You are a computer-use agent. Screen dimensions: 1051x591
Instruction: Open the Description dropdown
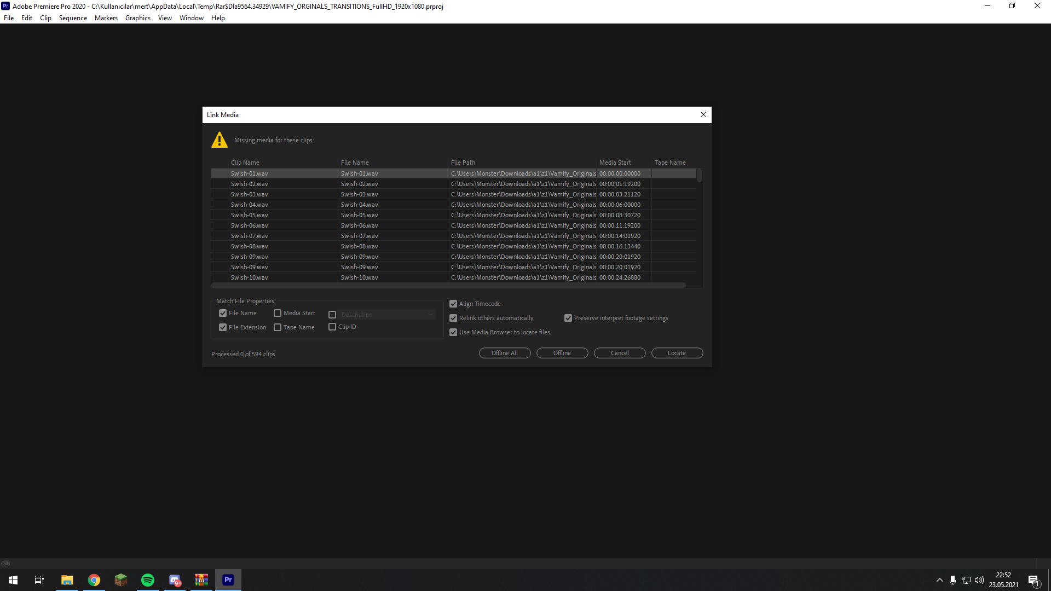(x=387, y=315)
